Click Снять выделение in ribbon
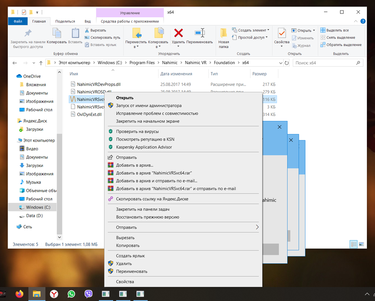 pyautogui.click(x=337, y=38)
